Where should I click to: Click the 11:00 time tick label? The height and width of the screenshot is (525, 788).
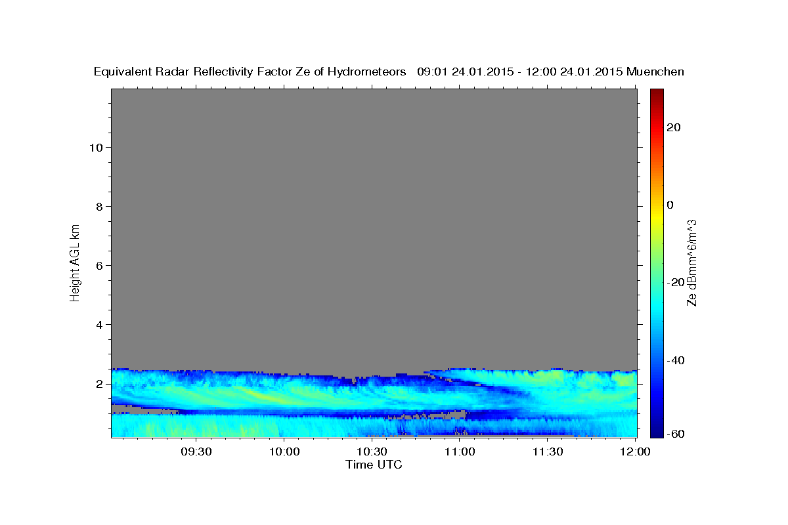[x=460, y=452]
